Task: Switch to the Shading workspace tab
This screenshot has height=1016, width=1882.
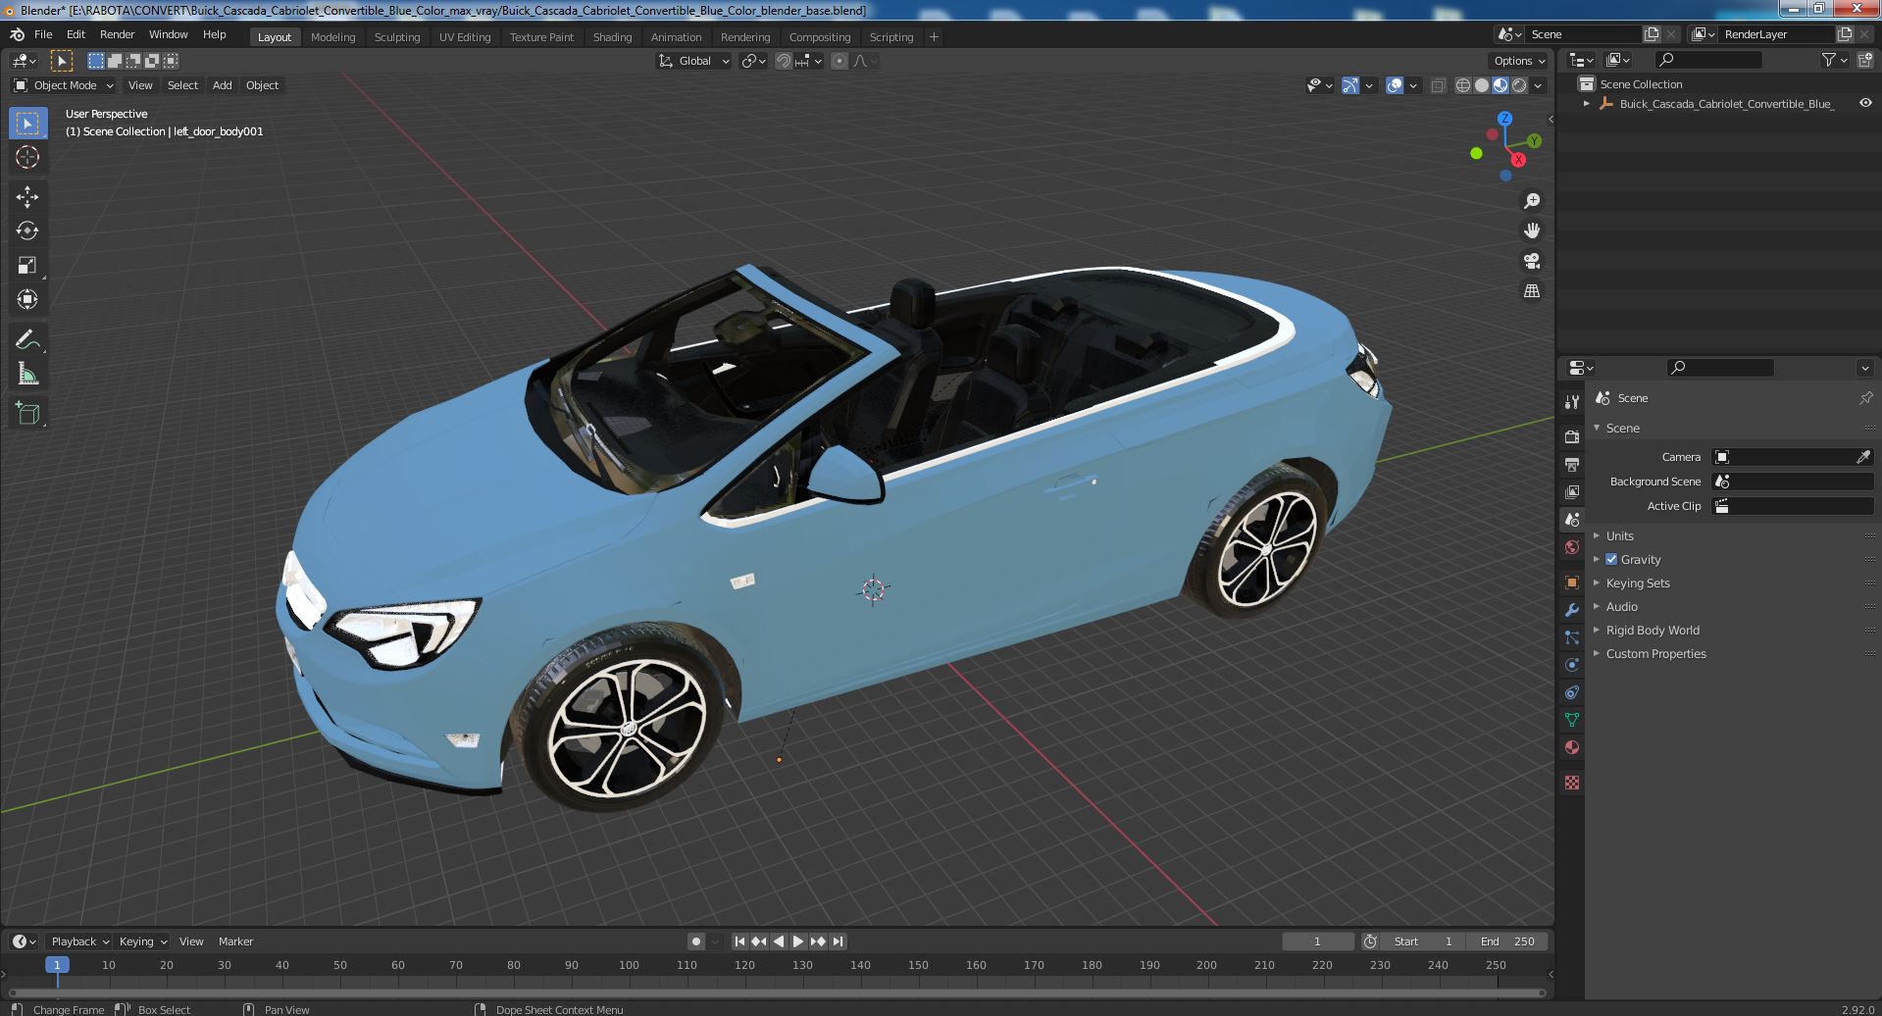Action: click(x=612, y=36)
